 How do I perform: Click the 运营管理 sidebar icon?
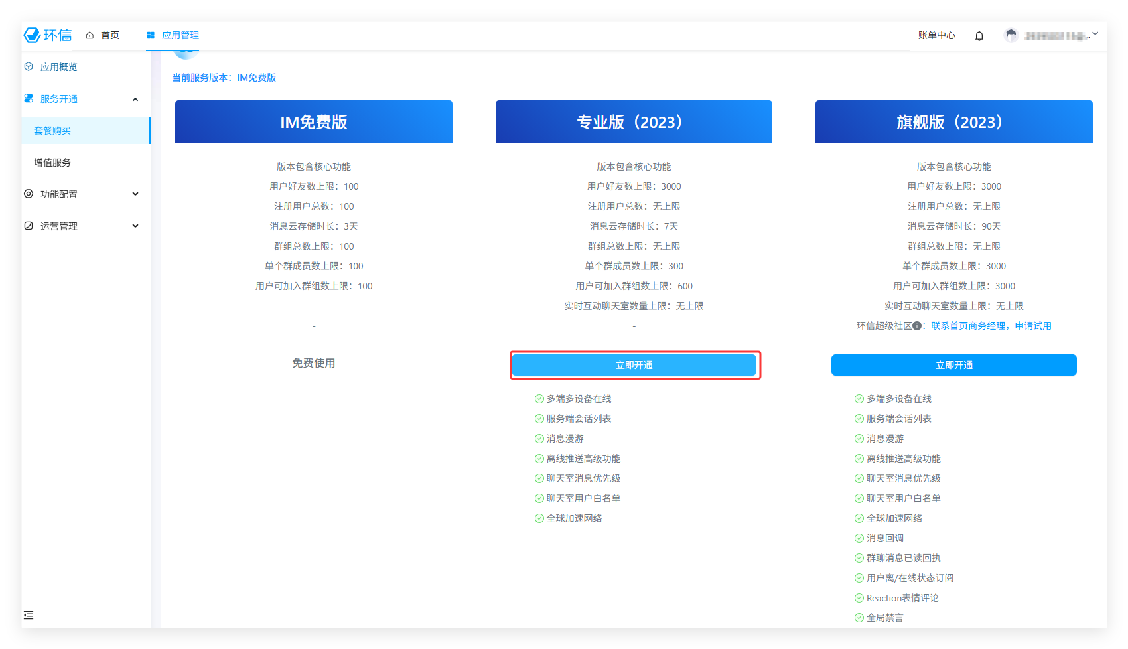(x=29, y=226)
